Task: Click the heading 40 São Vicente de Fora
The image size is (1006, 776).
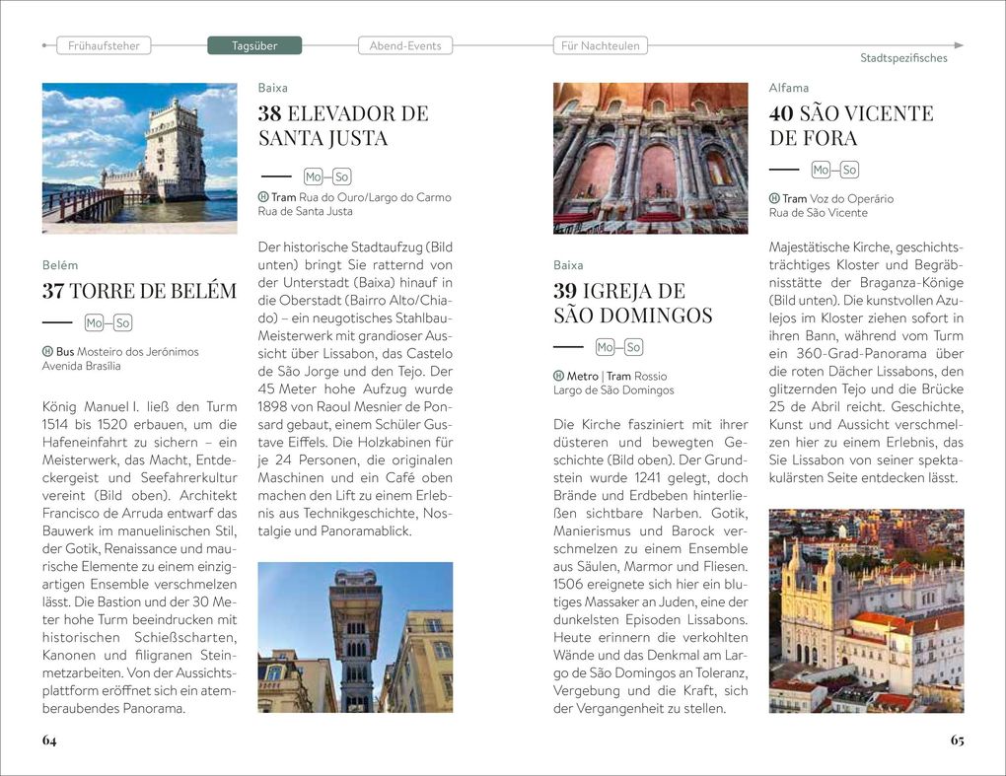Action: [851, 125]
